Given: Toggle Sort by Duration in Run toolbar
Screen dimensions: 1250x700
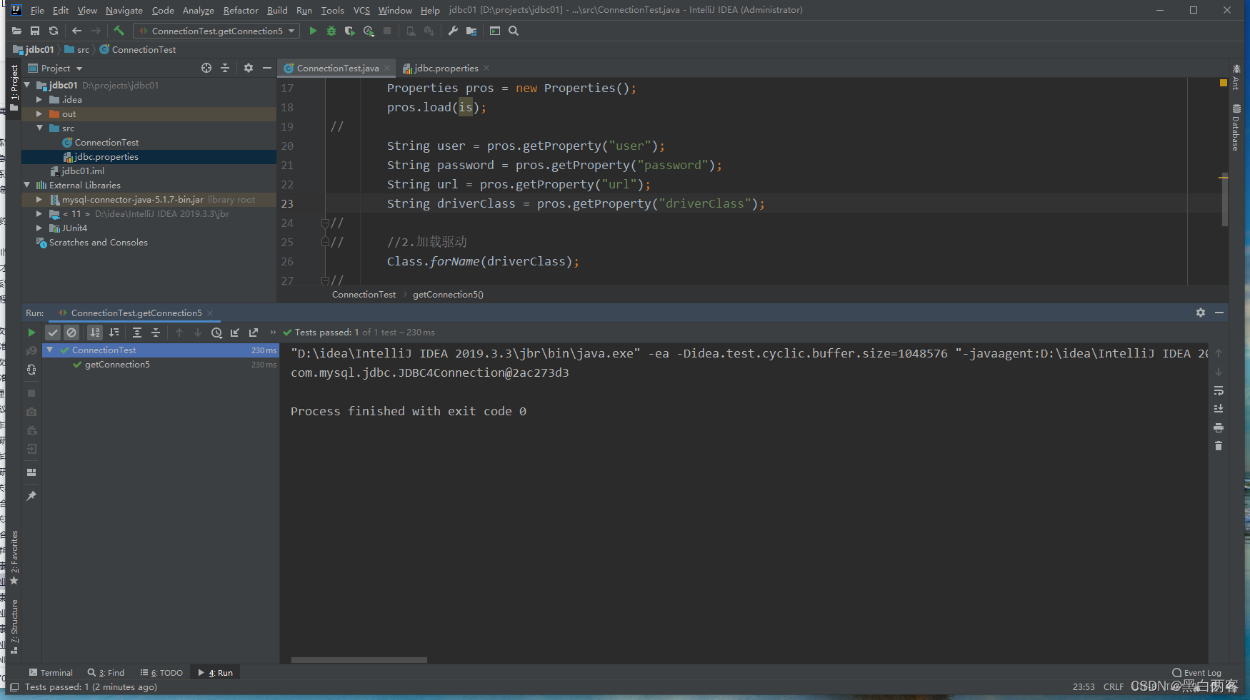Looking at the screenshot, I should click(x=114, y=333).
